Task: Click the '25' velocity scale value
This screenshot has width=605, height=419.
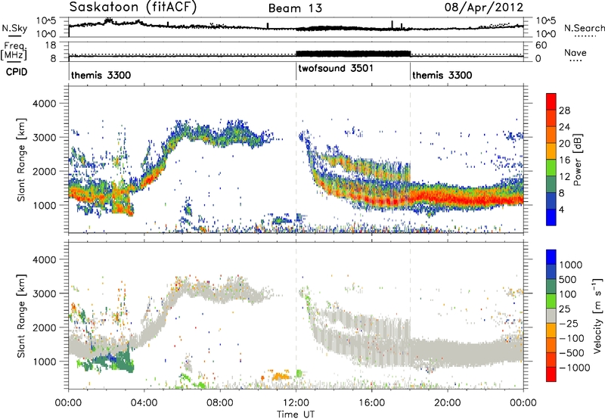Action: click(x=564, y=309)
